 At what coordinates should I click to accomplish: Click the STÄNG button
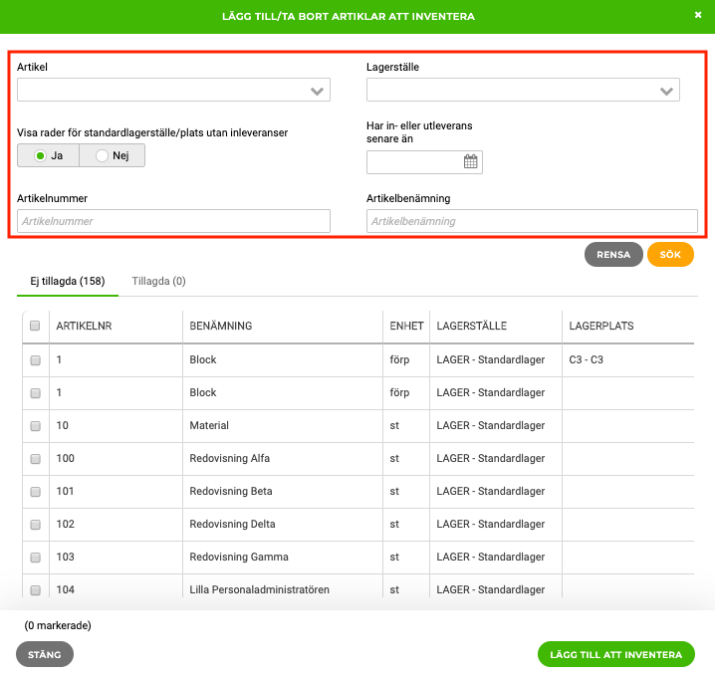pos(45,654)
